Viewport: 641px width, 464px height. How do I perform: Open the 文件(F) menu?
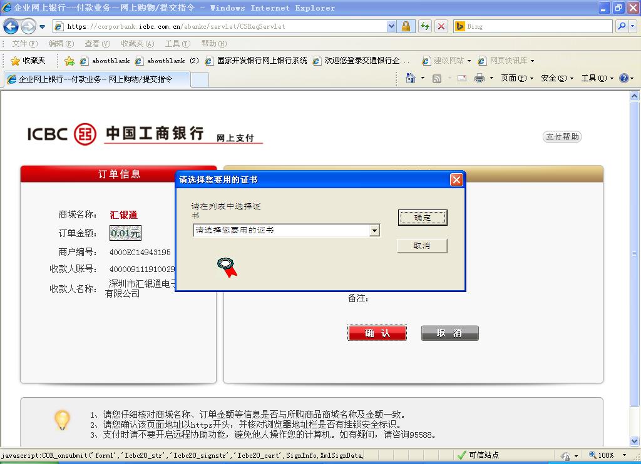coord(24,44)
